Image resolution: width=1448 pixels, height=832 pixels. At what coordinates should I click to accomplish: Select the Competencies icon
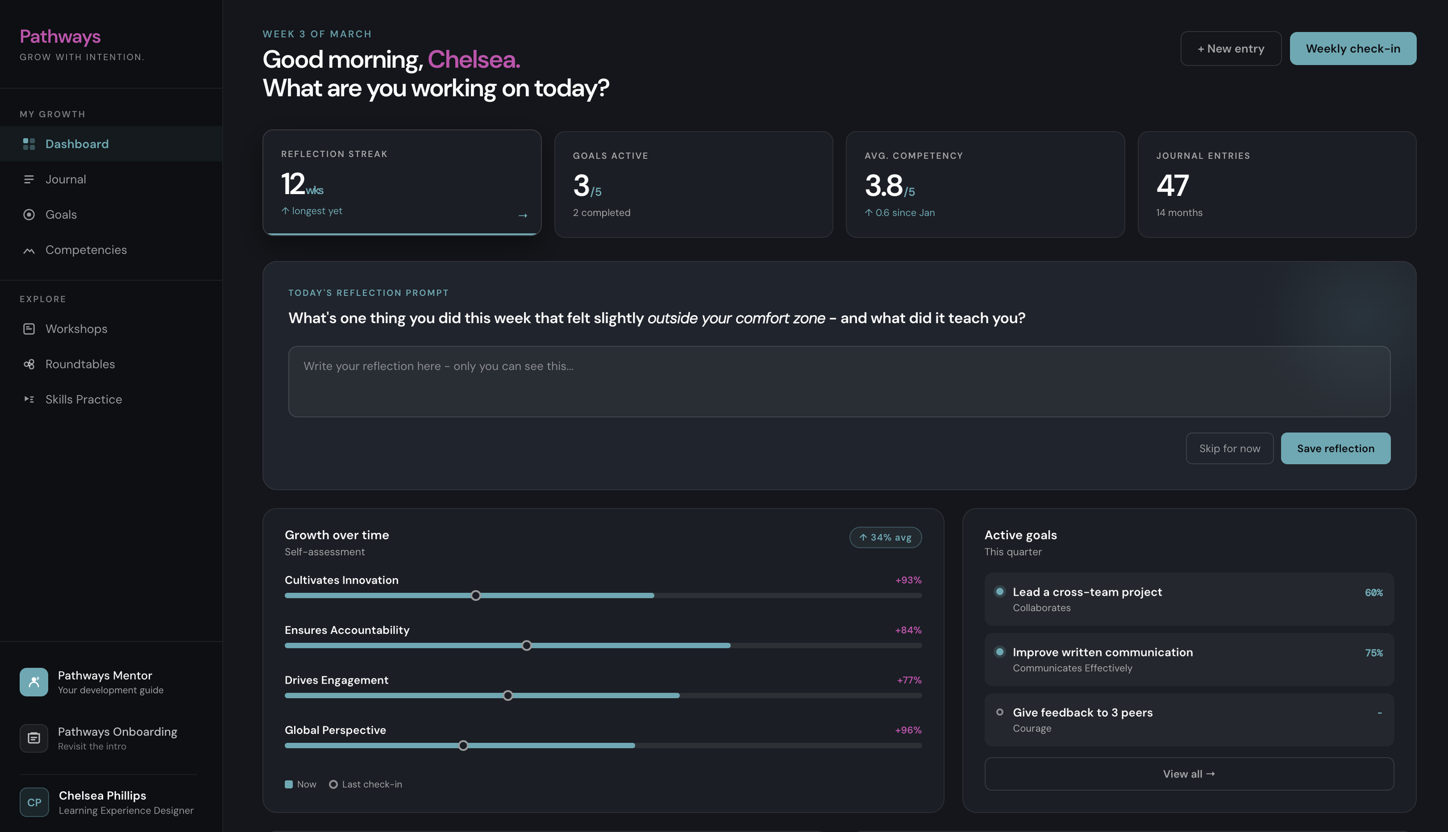(x=29, y=250)
